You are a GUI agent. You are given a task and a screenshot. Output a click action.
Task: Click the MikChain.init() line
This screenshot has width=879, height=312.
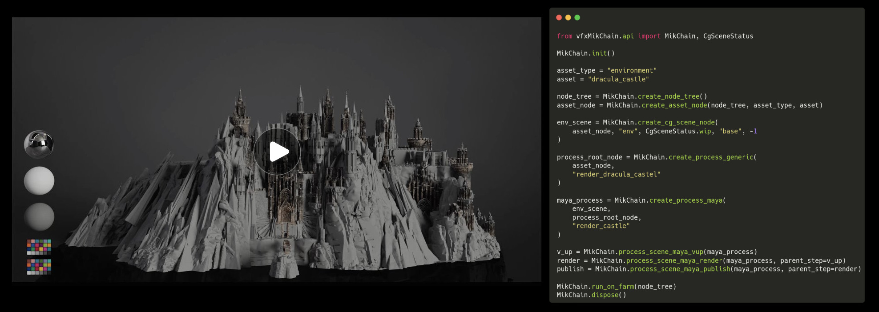tap(585, 53)
